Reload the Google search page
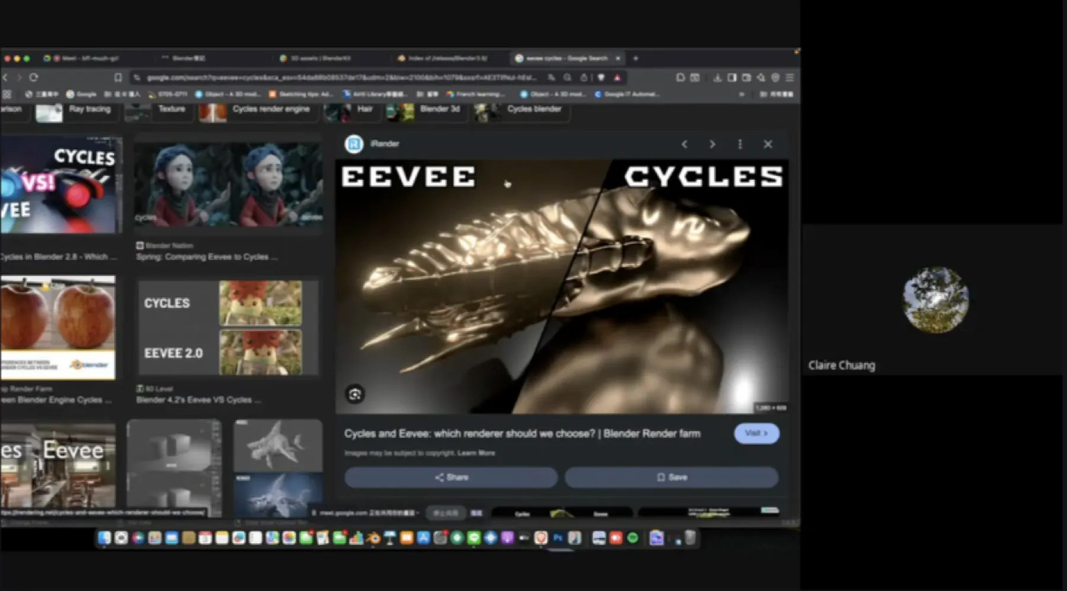 (34, 78)
